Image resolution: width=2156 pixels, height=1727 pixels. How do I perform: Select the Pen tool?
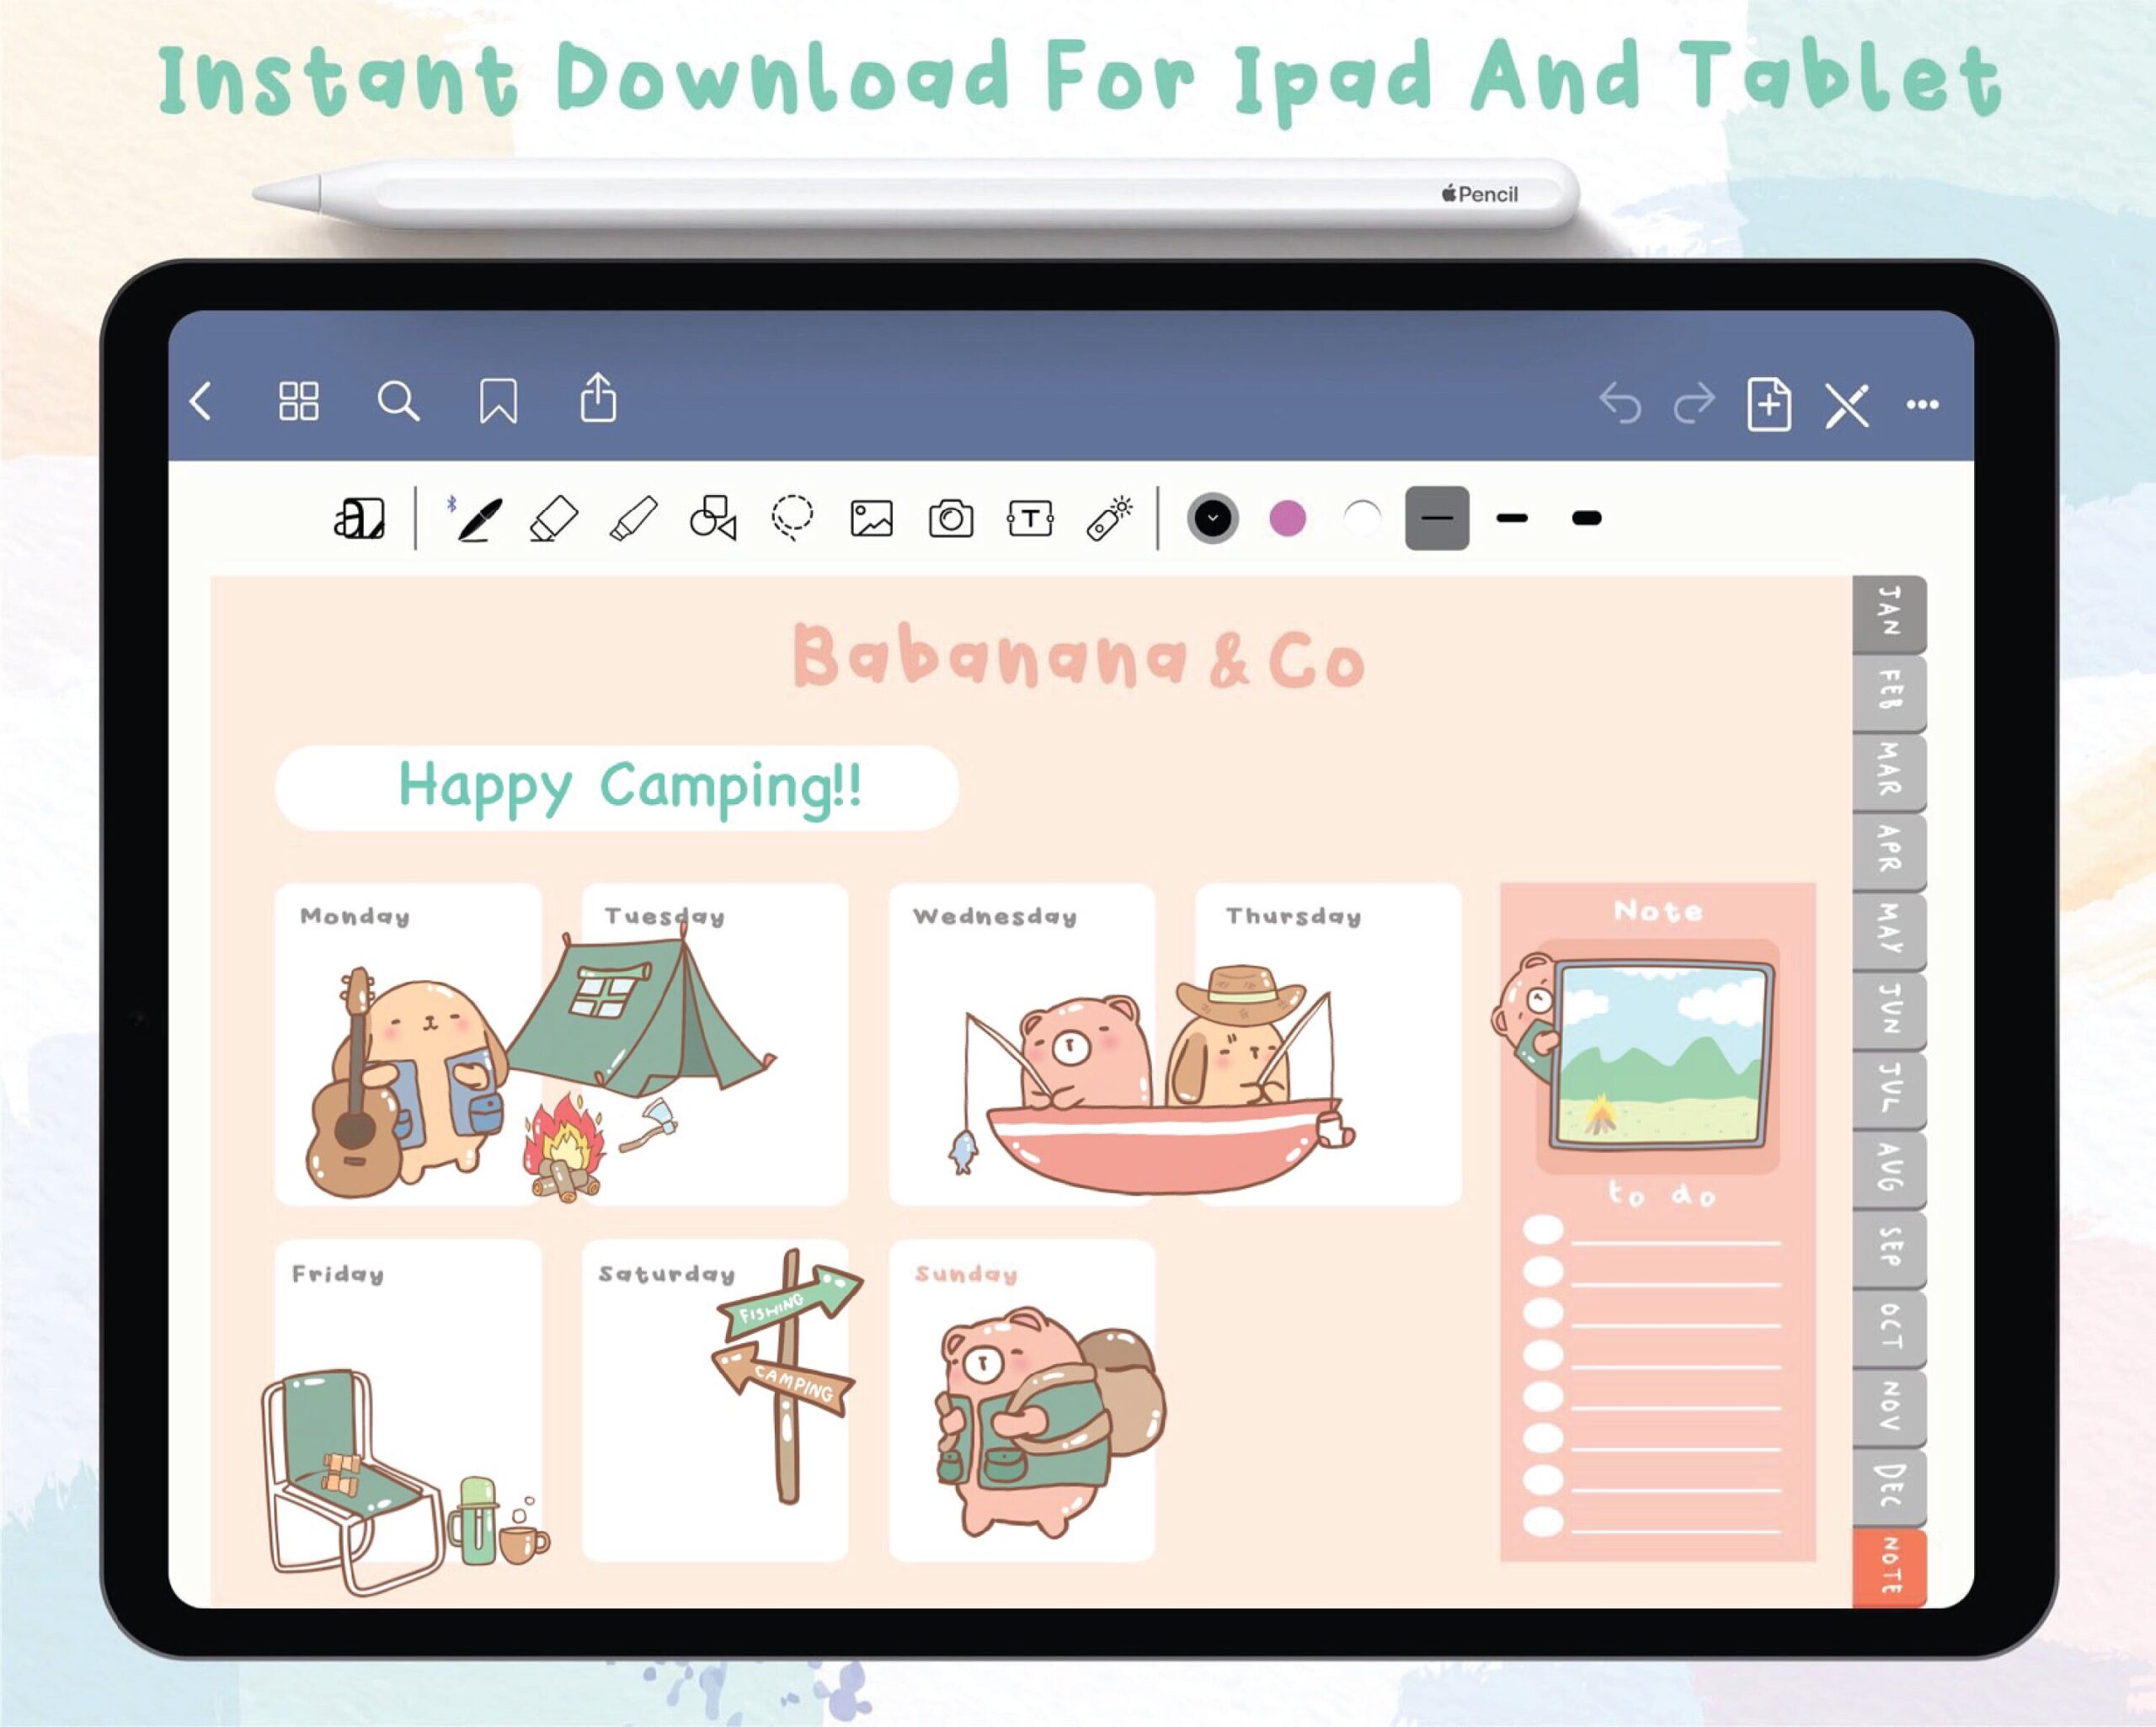[x=477, y=518]
